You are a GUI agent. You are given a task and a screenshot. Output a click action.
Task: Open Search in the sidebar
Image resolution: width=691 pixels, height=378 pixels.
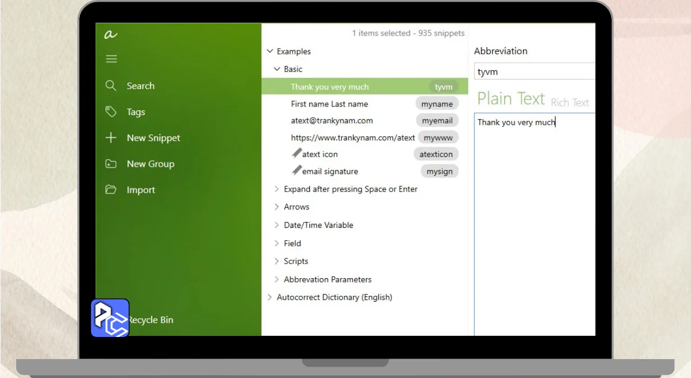tap(140, 86)
